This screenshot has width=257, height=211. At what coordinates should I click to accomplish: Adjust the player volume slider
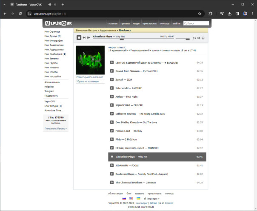[x=183, y=39]
